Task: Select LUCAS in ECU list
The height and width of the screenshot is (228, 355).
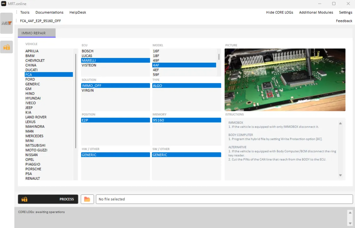Action: coord(116,56)
